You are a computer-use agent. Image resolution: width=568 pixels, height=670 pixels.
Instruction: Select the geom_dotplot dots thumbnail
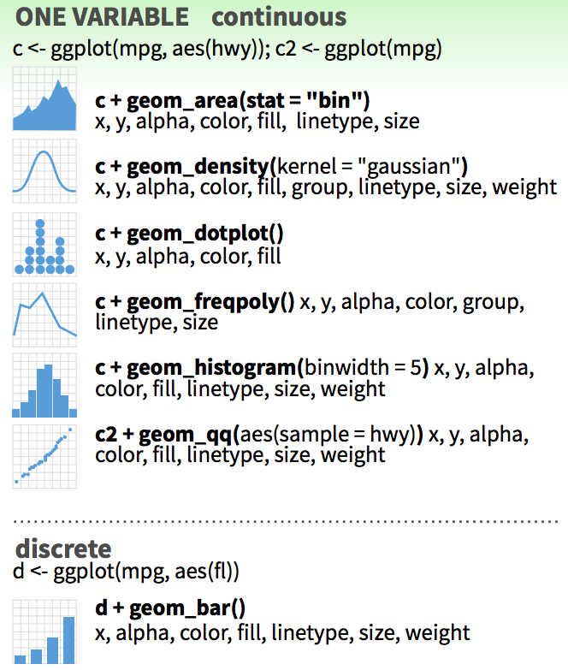tap(44, 244)
